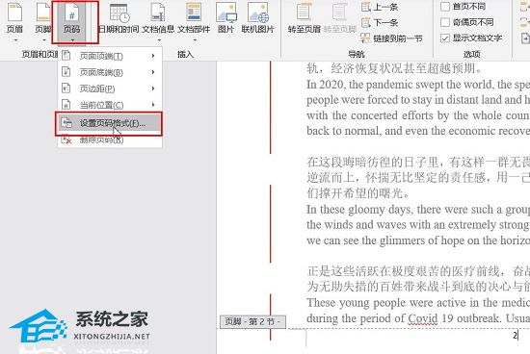This screenshot has height=354, width=530.
Task: Click the line starting 正是这些活跃
Action: (418, 271)
